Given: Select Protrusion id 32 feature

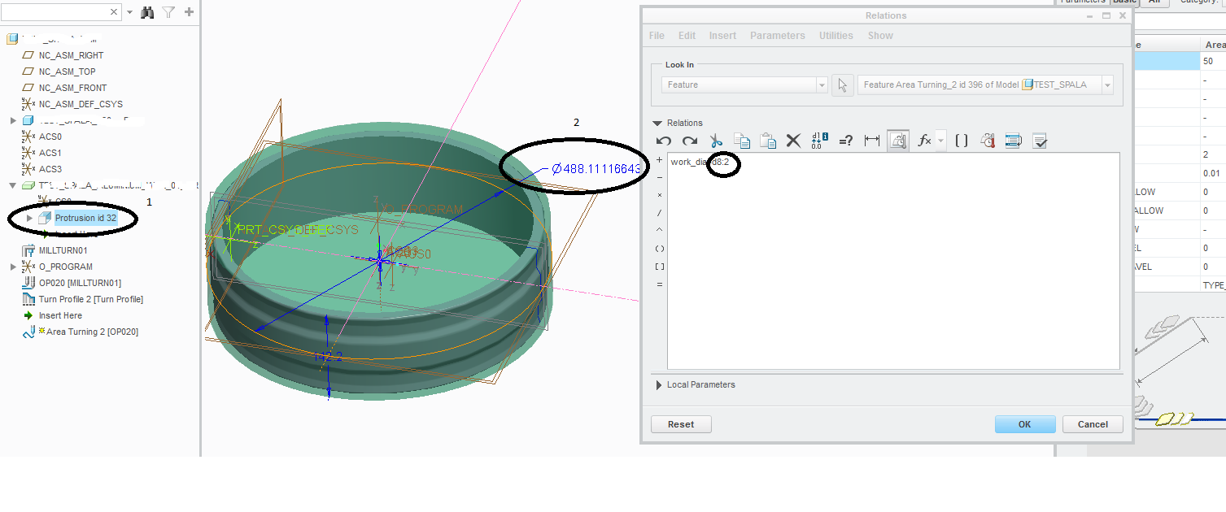Looking at the screenshot, I should (85, 218).
